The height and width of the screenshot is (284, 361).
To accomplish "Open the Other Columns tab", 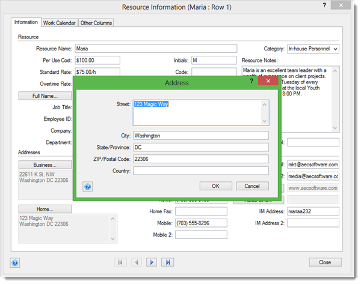I will [96, 23].
